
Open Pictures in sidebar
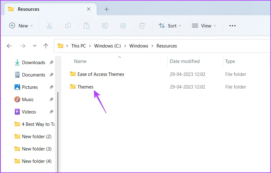pos(30,87)
